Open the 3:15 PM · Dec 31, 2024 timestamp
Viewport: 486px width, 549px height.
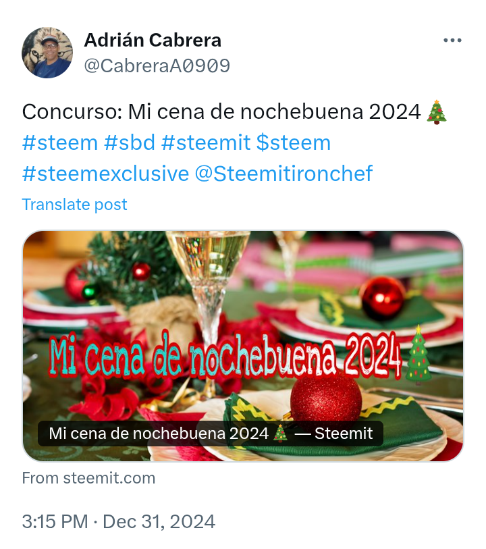click(119, 521)
